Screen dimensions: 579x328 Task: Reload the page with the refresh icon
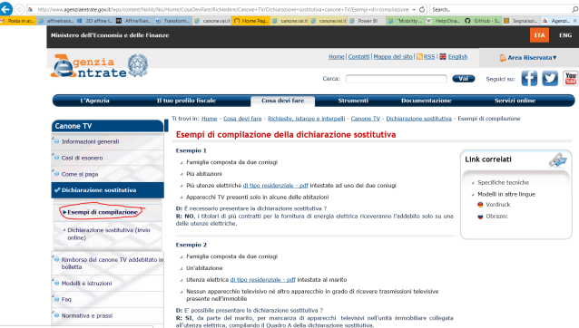(422, 10)
